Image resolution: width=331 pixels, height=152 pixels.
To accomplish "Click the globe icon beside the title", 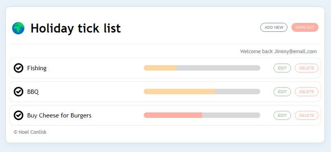I will pyautogui.click(x=18, y=28).
